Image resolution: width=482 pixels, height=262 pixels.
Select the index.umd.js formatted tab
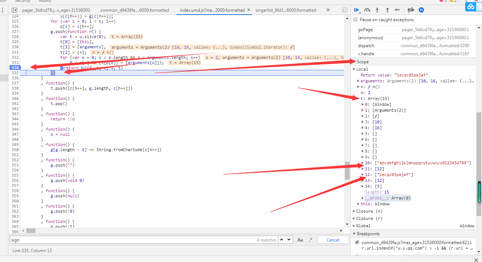tap(212, 10)
